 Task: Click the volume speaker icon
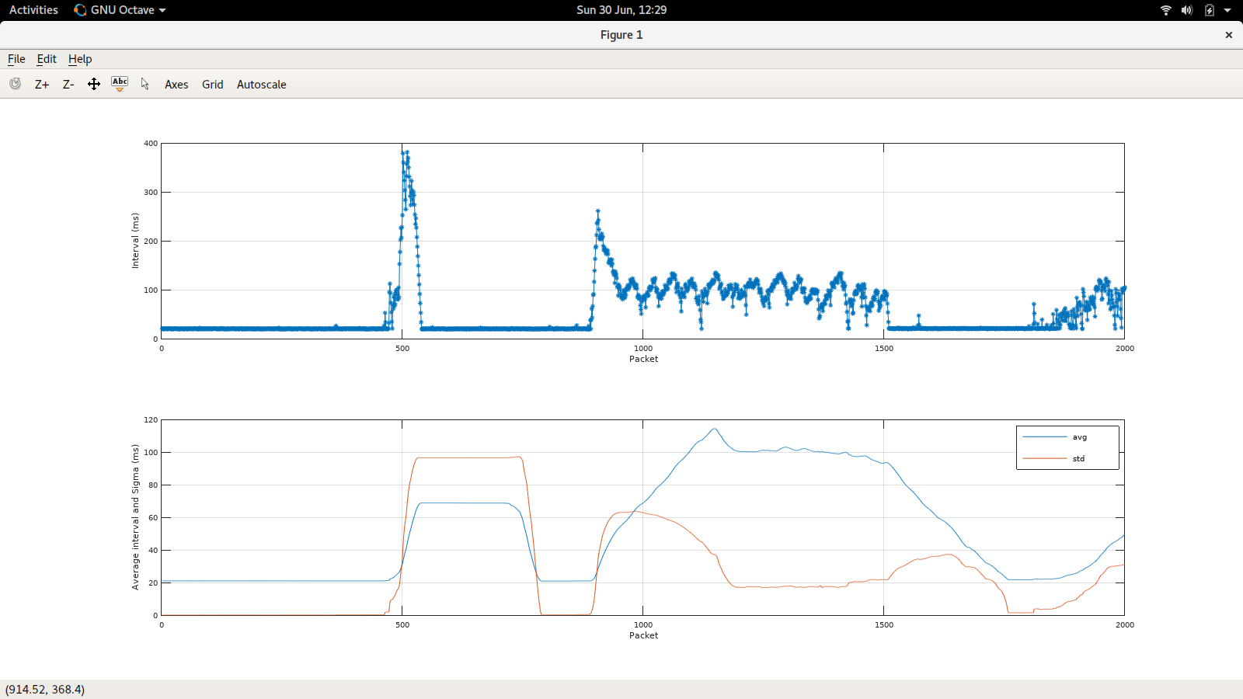coord(1187,10)
